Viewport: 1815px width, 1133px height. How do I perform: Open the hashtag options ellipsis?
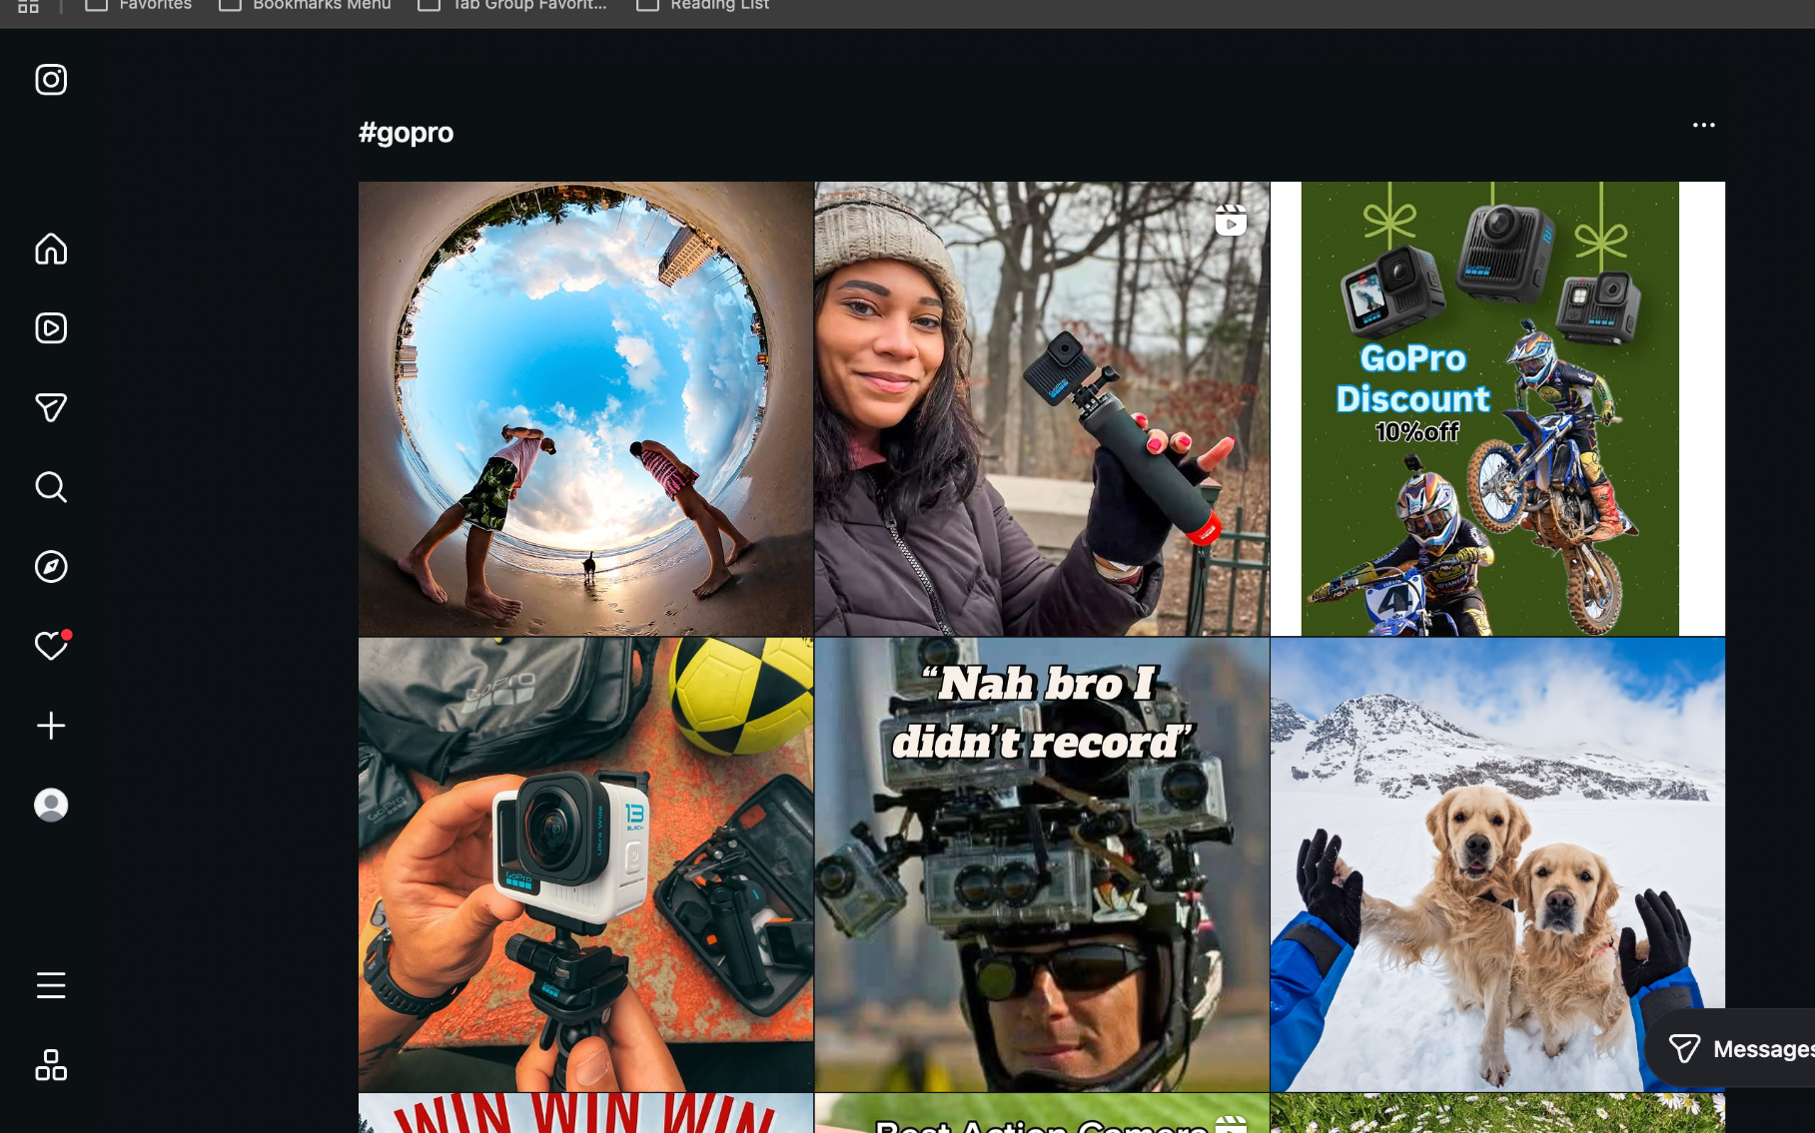(1704, 125)
